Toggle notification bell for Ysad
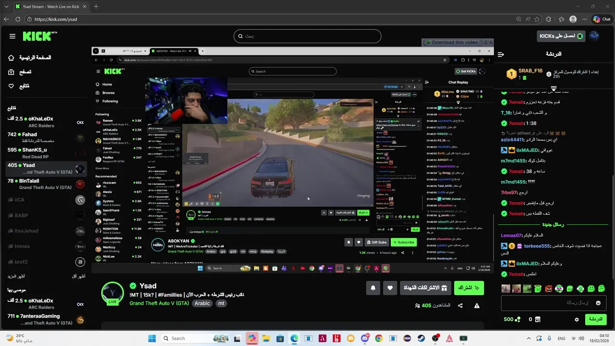615x346 pixels. pyautogui.click(x=373, y=288)
